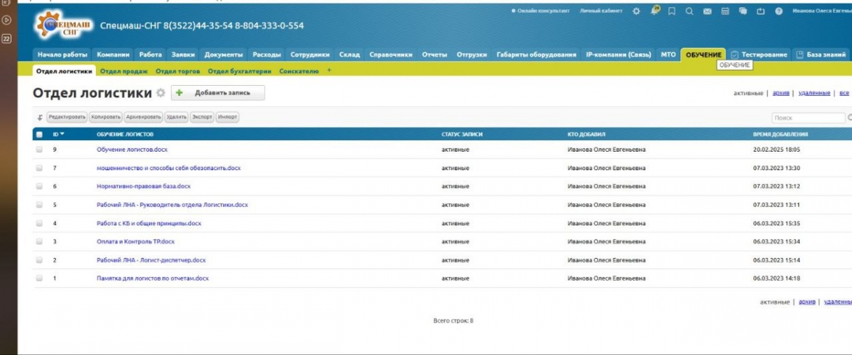
Task: Open the Тестирование tab
Action: pos(759,55)
